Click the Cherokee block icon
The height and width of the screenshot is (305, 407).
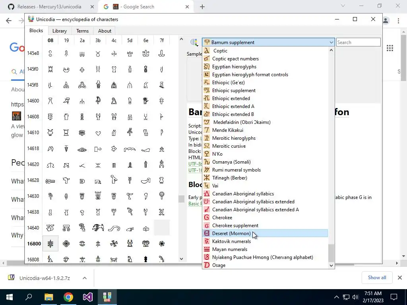tap(207, 218)
